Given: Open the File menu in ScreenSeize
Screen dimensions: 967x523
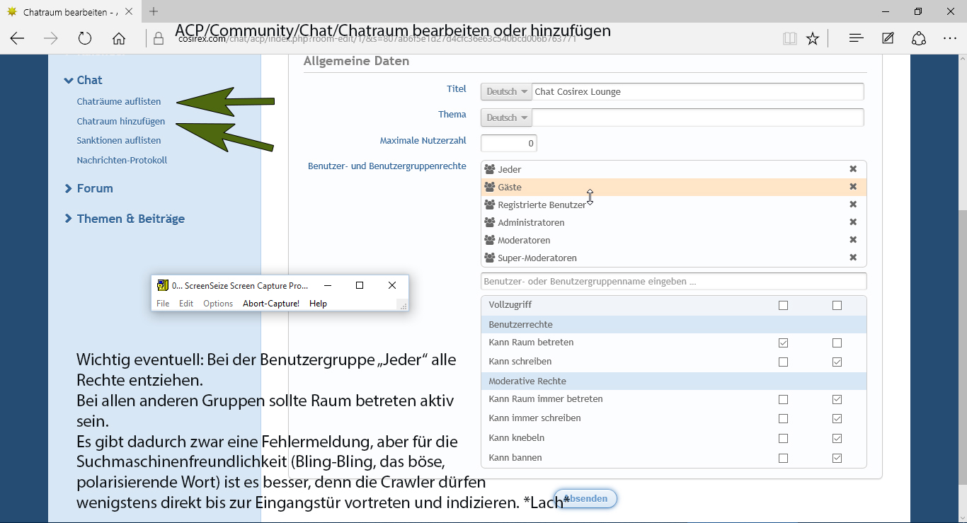Looking at the screenshot, I should click(x=163, y=304).
